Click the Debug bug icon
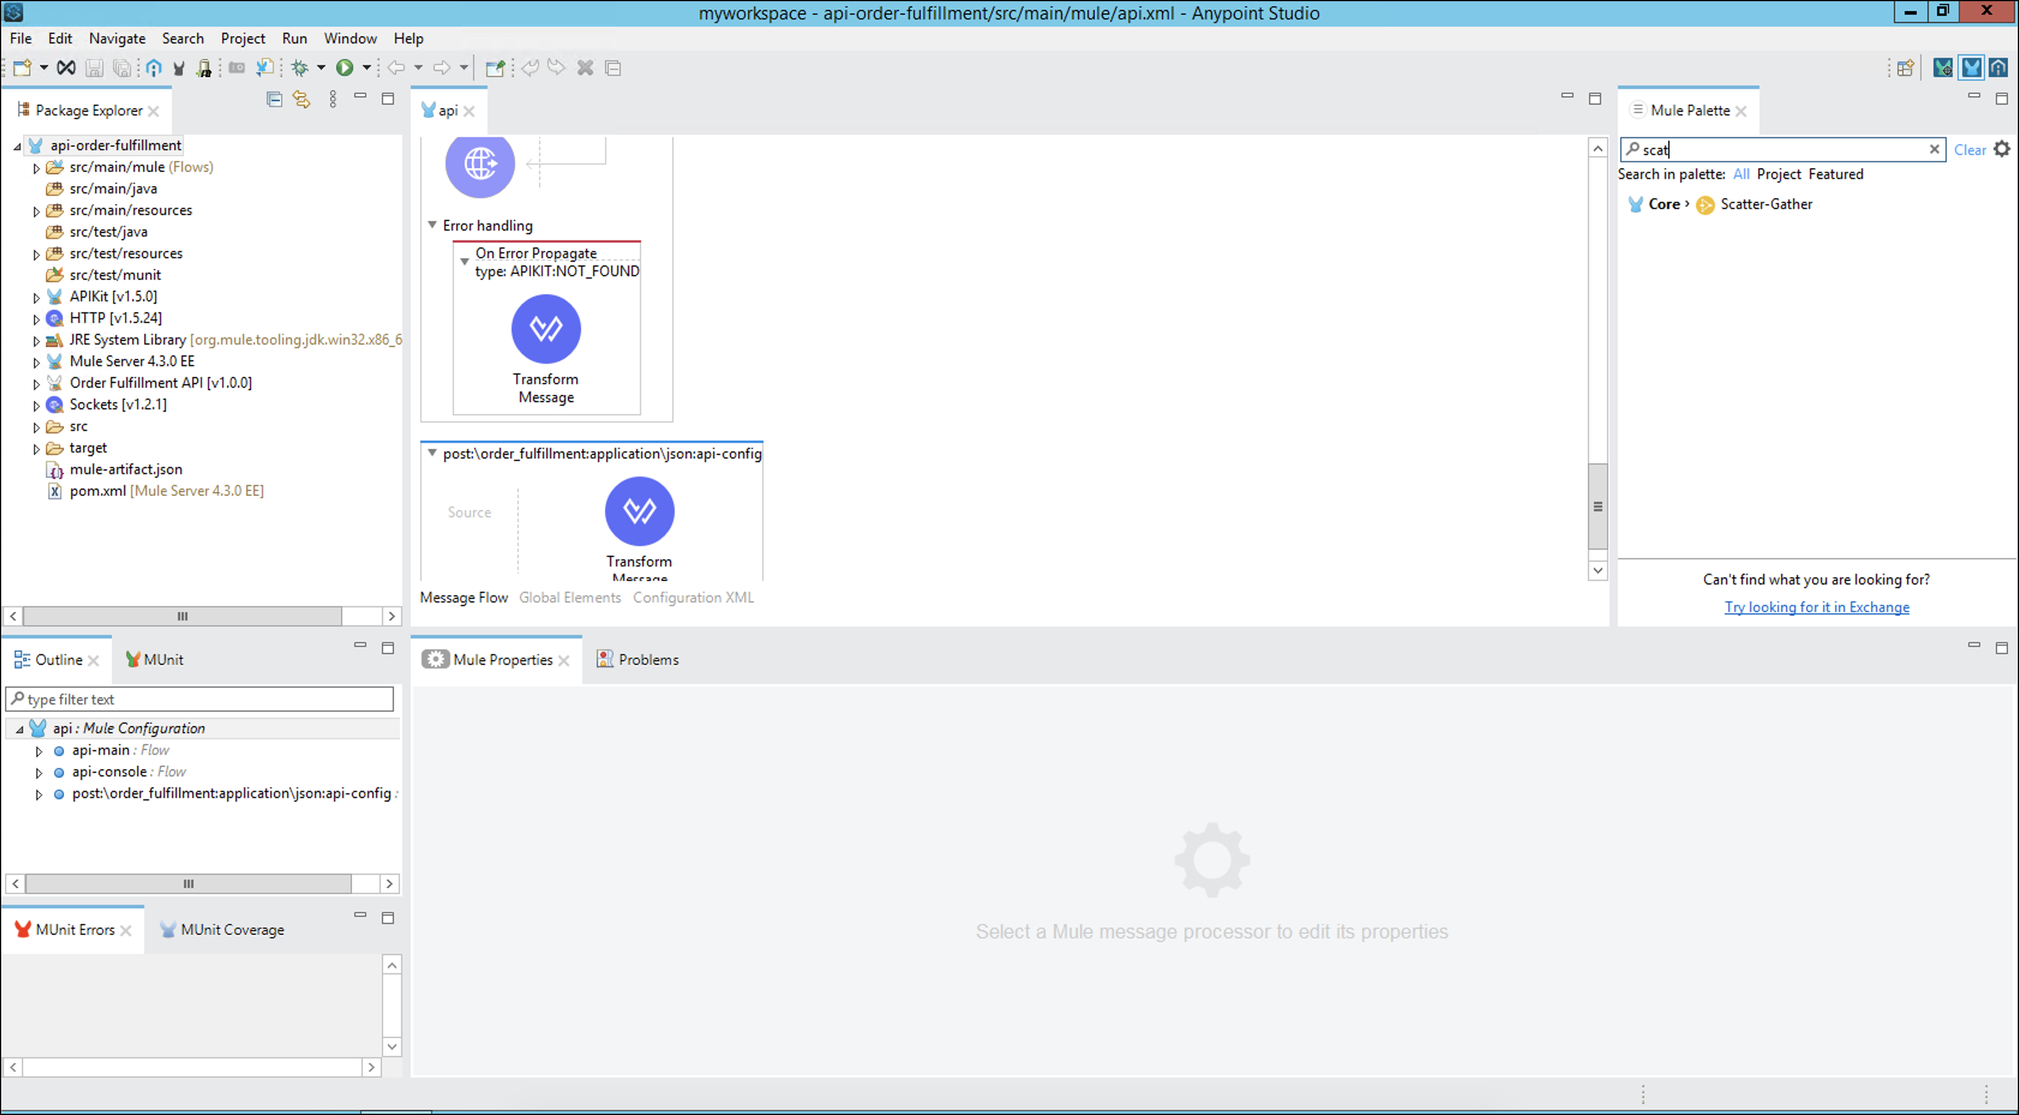The image size is (2019, 1115). click(299, 68)
